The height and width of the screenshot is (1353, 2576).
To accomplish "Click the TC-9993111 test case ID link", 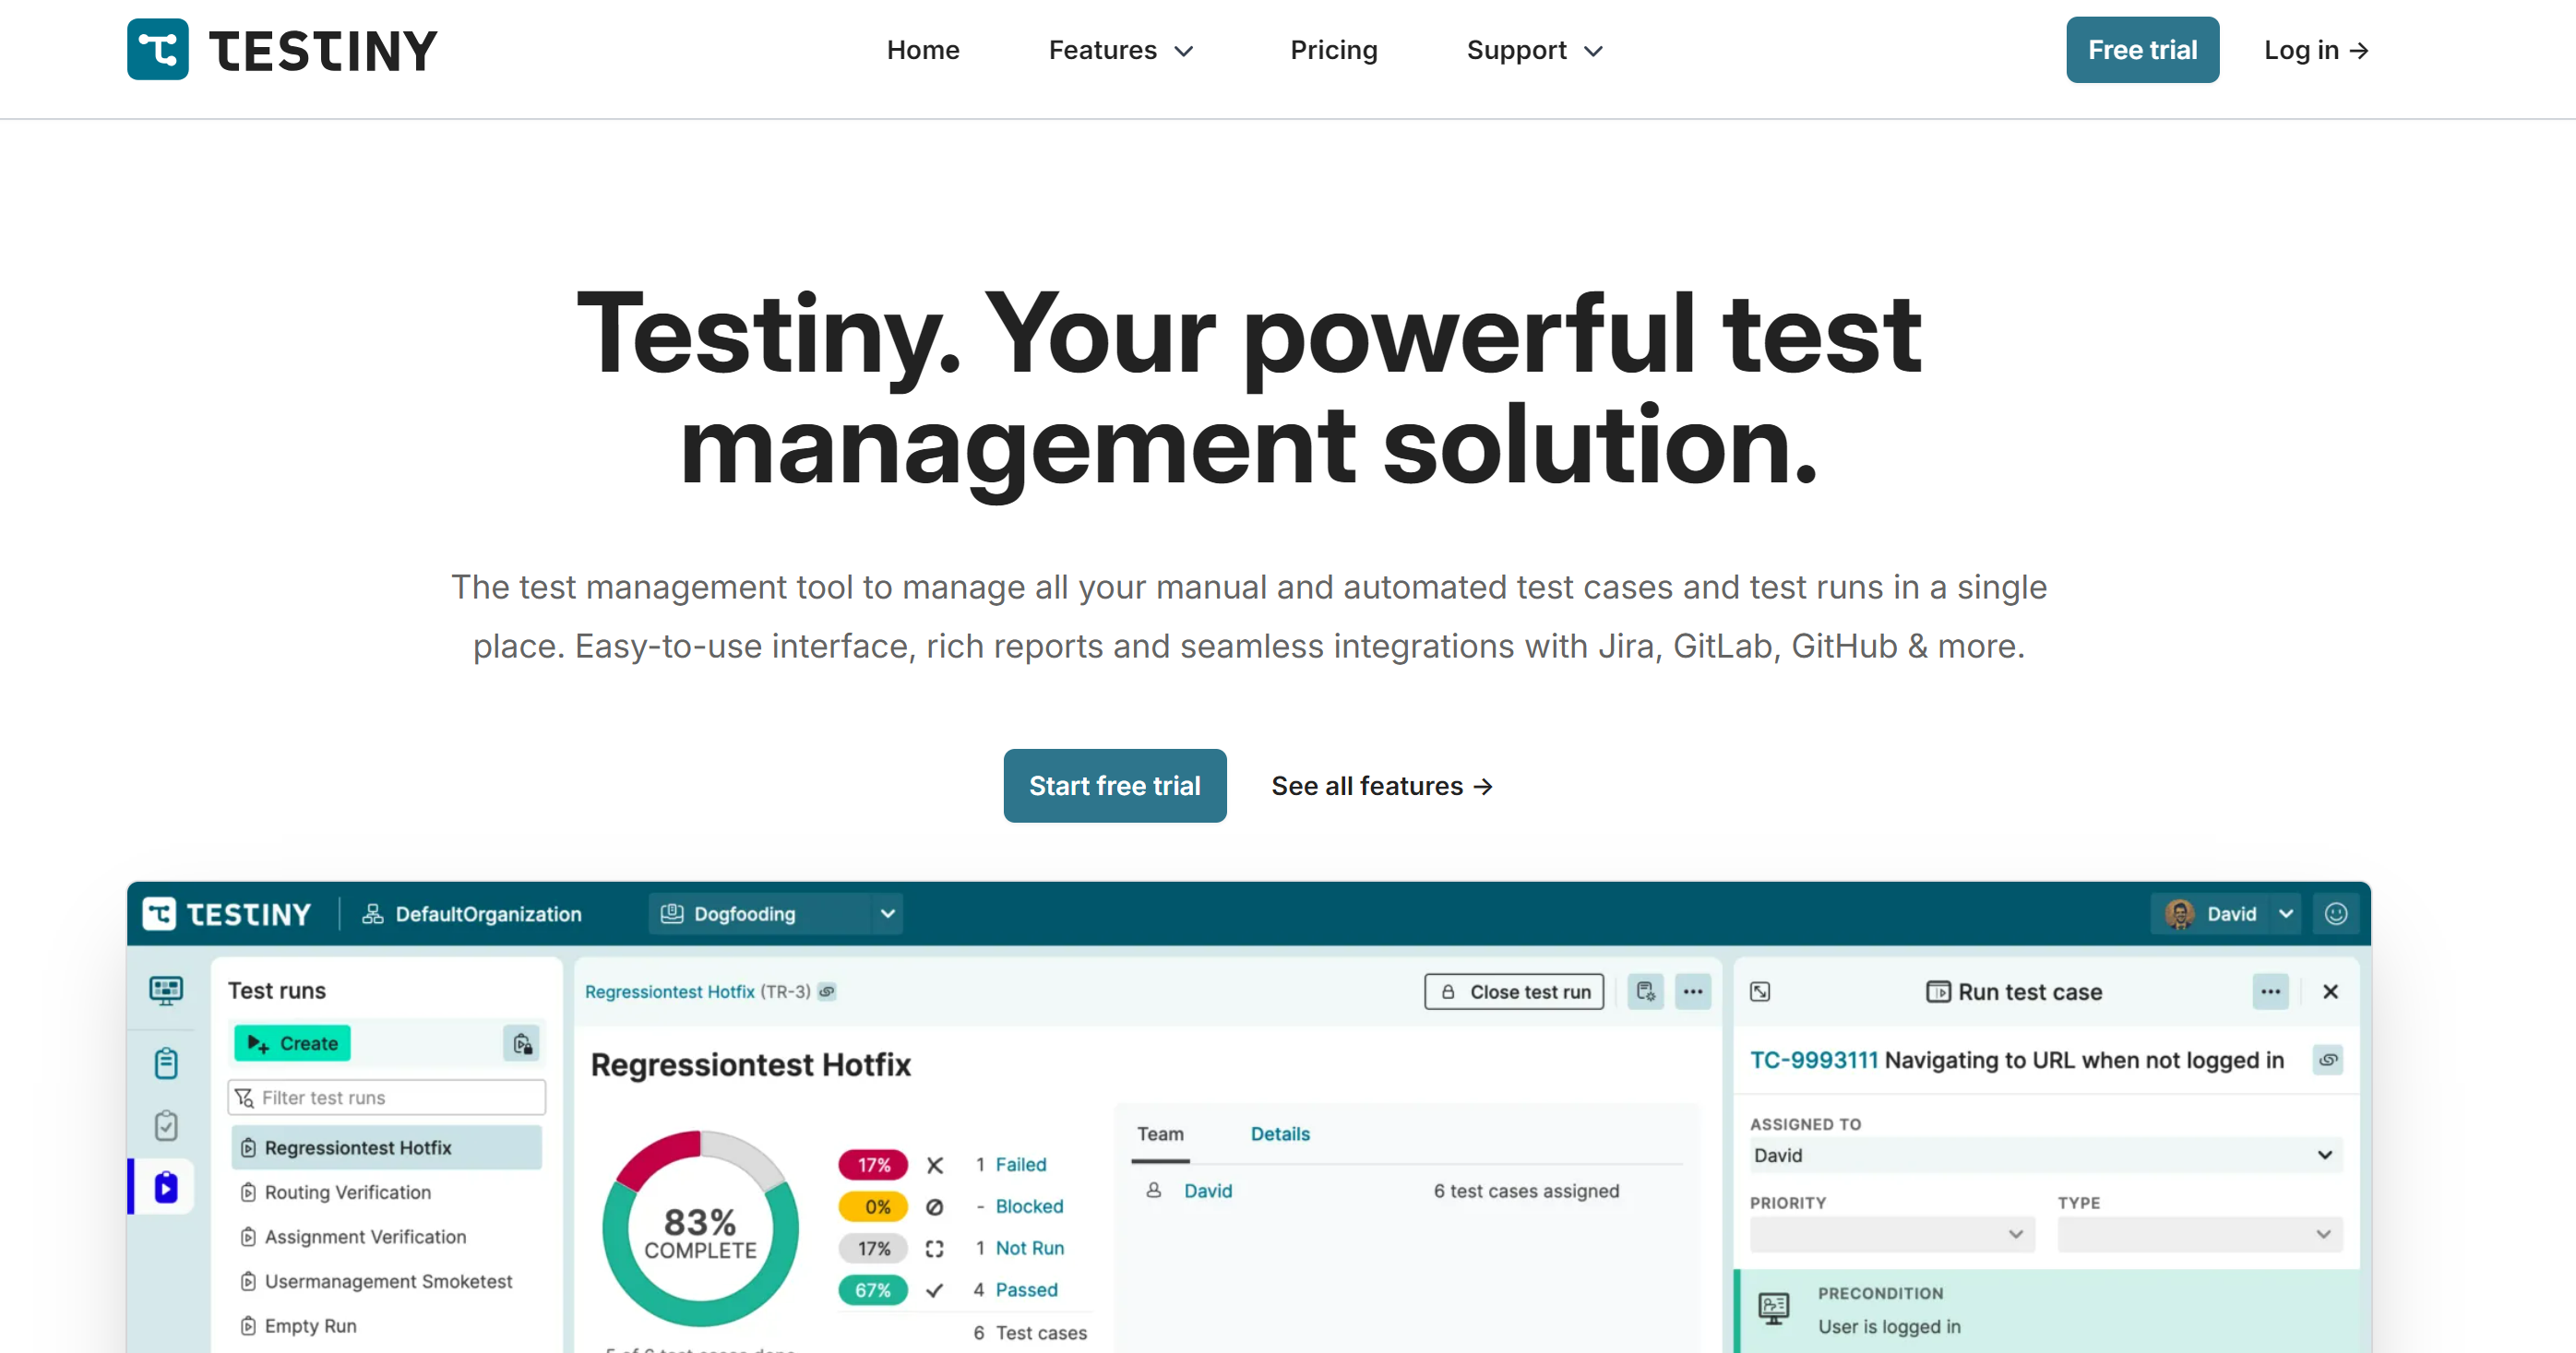I will pos(1813,1061).
